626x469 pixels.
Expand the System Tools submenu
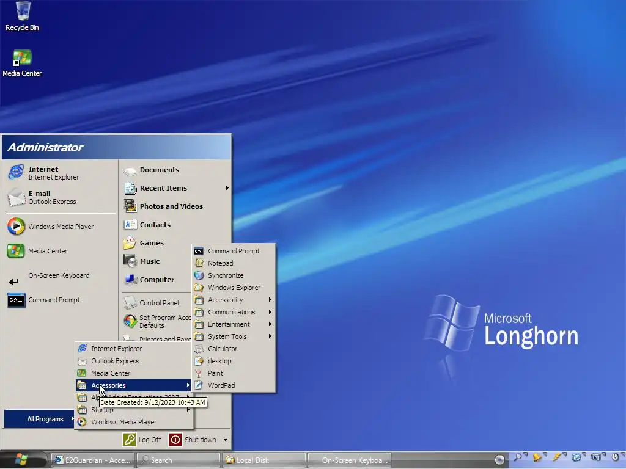tap(234, 336)
